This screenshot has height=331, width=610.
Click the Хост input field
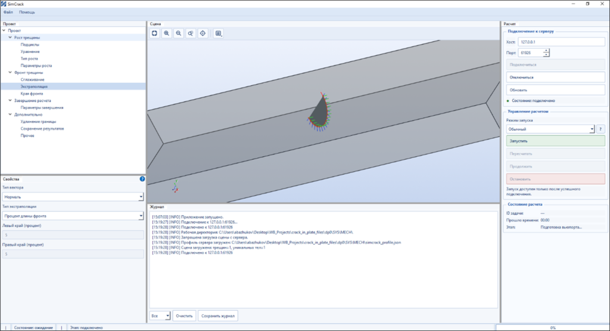coord(561,42)
